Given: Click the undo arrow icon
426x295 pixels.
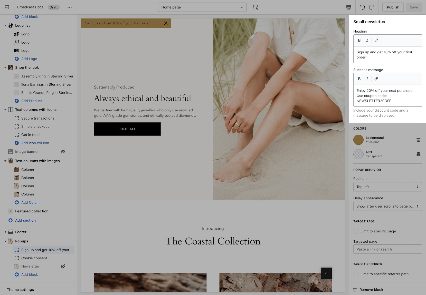Looking at the screenshot, I should coord(362,7).
